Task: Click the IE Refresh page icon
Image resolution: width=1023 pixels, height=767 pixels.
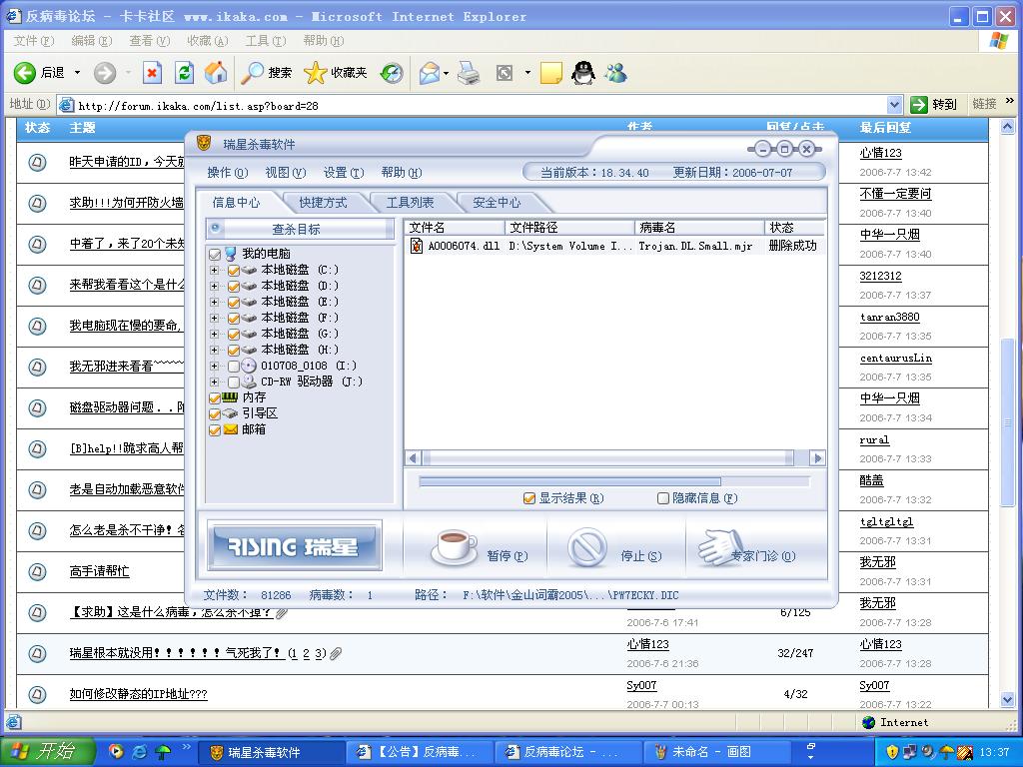Action: pyautogui.click(x=185, y=72)
